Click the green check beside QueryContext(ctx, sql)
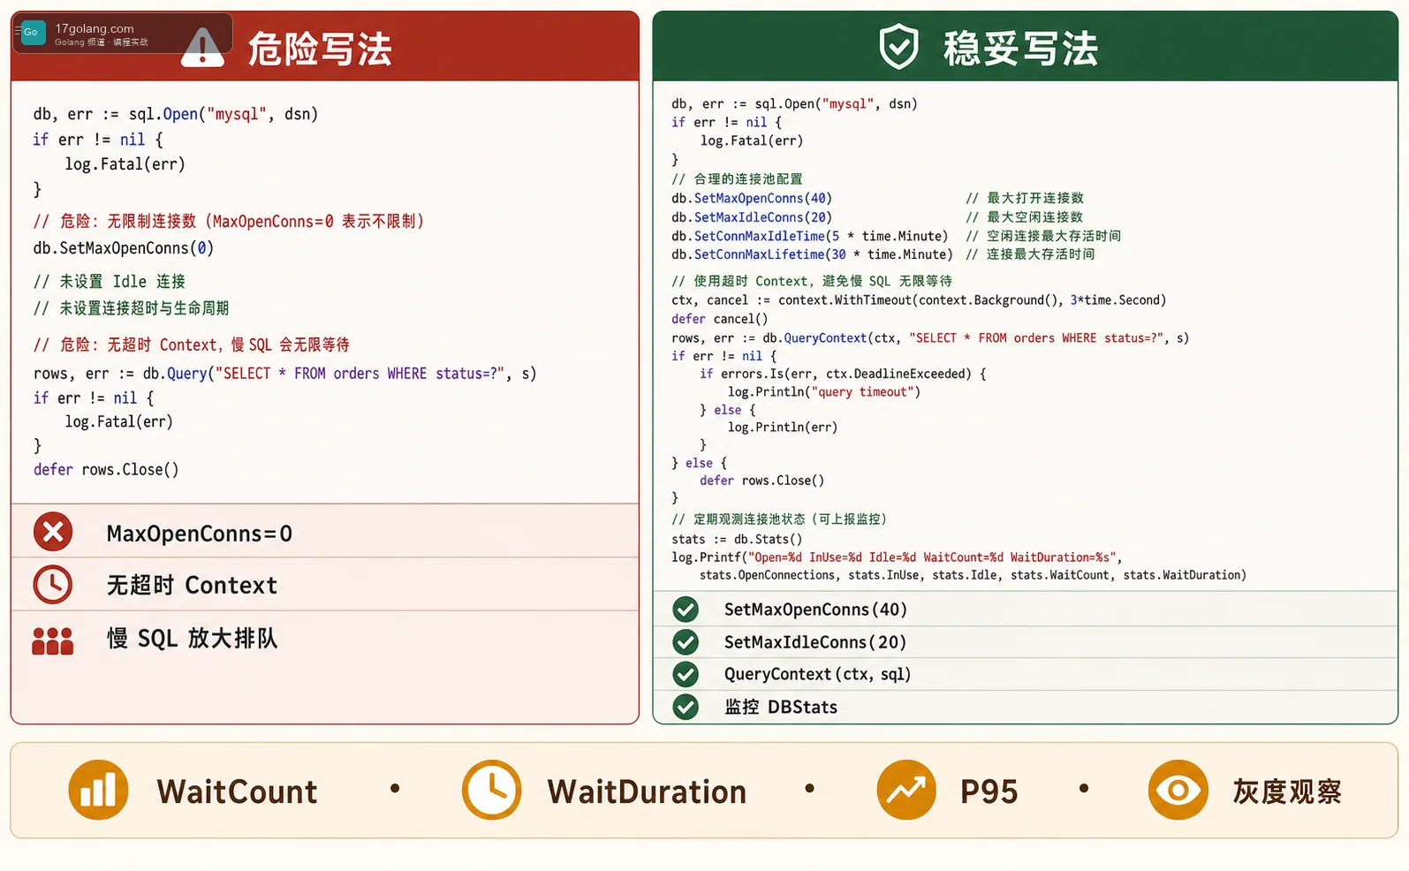The height and width of the screenshot is (871, 1409). 686,674
